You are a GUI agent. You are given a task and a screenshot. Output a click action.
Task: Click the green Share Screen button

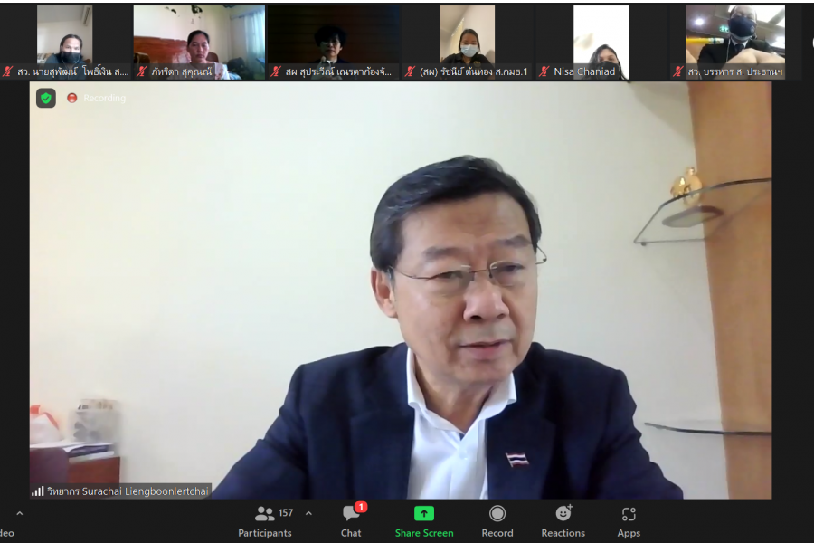[423, 520]
